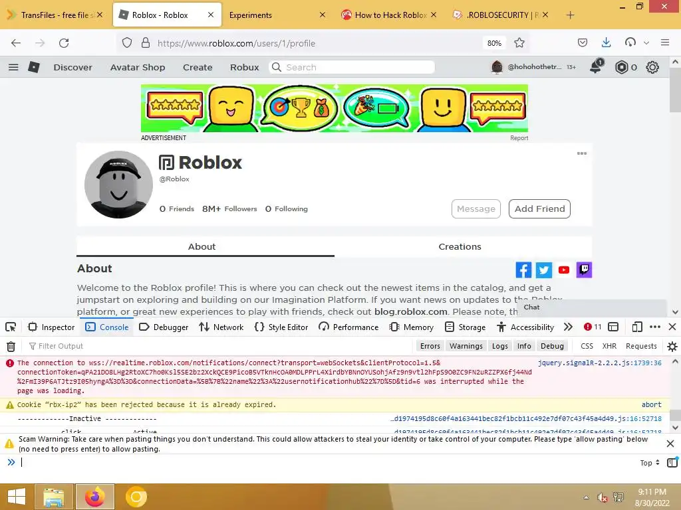Expand the toolbar icon dropdown arrow

[646, 43]
